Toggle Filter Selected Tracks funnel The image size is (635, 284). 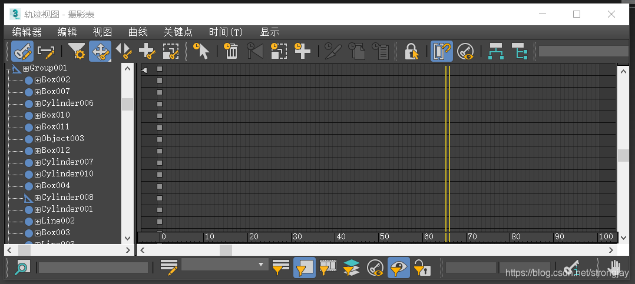(280, 268)
